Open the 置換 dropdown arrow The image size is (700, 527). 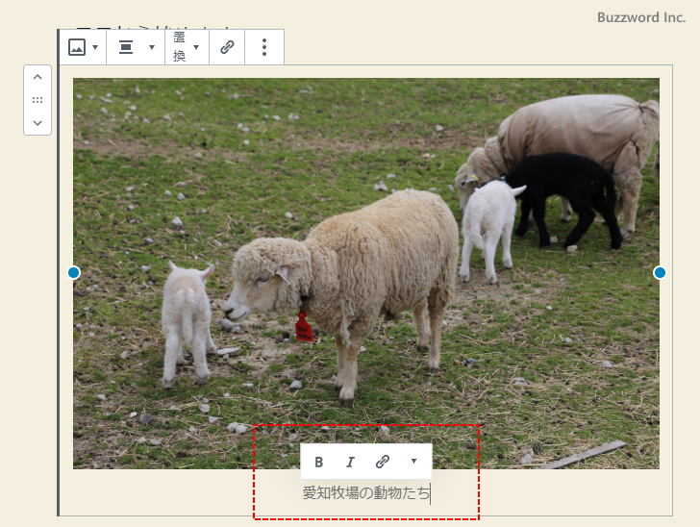196,47
